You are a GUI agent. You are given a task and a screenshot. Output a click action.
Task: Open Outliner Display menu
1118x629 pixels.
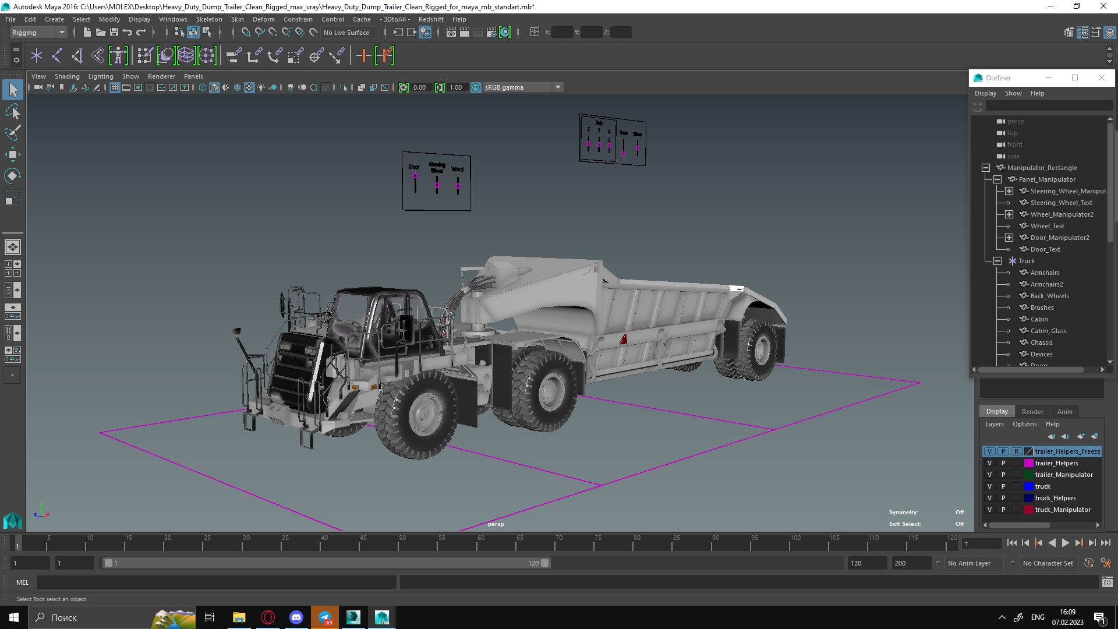pos(985,93)
